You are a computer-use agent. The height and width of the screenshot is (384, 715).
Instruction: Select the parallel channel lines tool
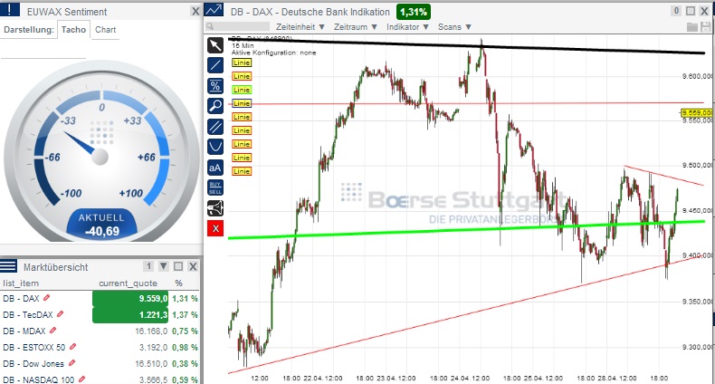(215, 126)
